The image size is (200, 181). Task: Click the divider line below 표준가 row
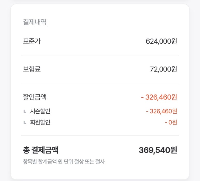(x=100, y=55)
